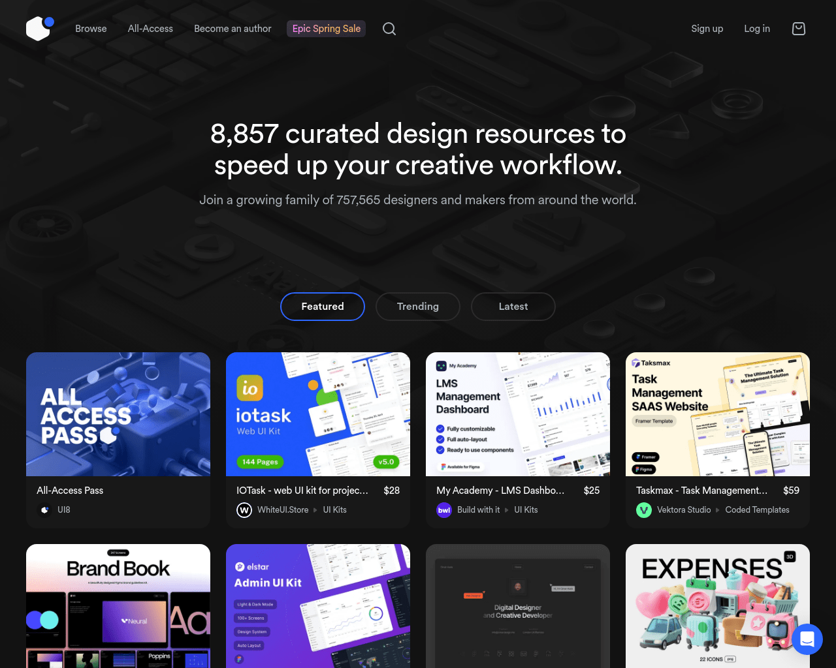Switch to the Featured tab
Screen dimensions: 836x668
pyautogui.click(x=323, y=307)
